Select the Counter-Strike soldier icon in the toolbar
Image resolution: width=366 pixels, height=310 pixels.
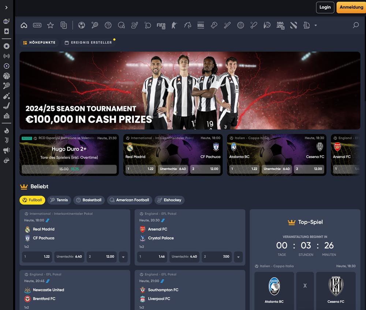(x=174, y=25)
